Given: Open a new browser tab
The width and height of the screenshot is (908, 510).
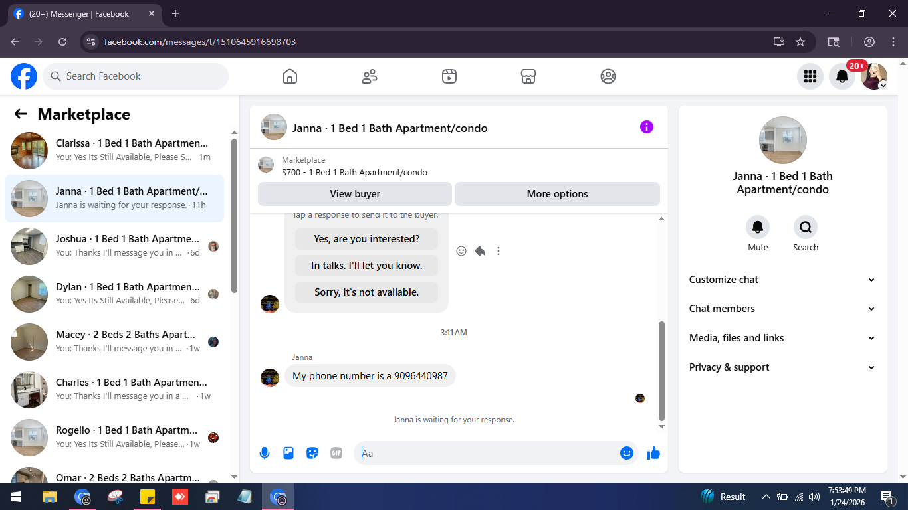Looking at the screenshot, I should 175,13.
